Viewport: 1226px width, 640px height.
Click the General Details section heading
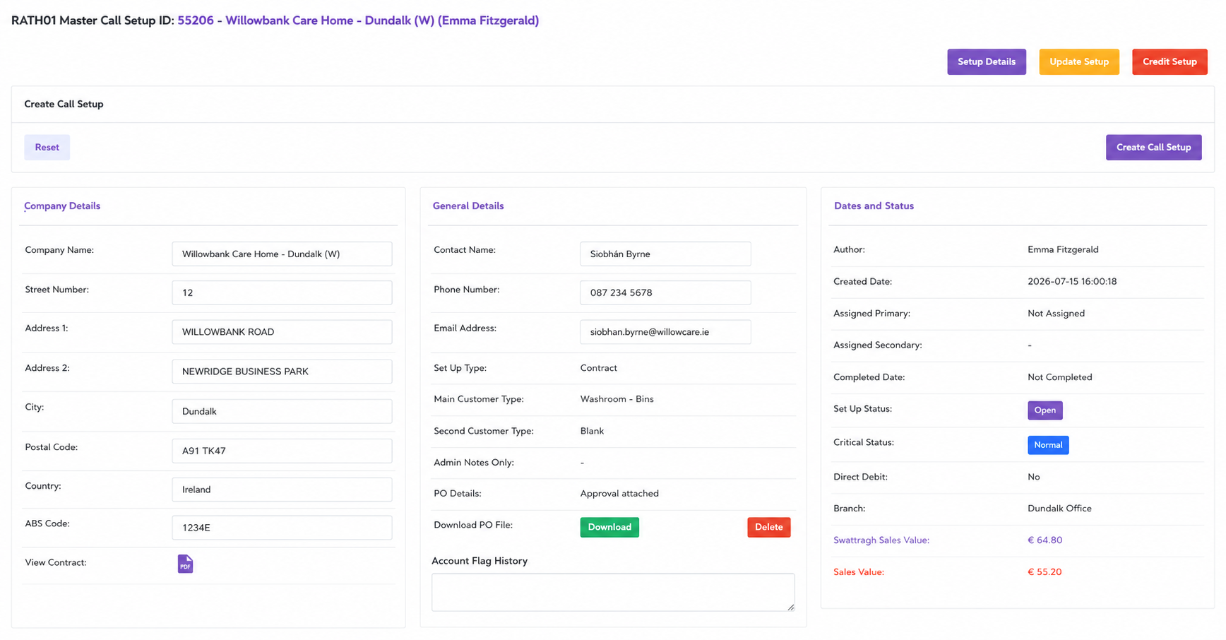(x=468, y=206)
